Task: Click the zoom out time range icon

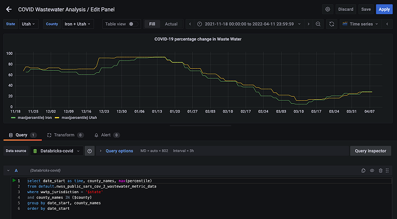Action: (318, 24)
